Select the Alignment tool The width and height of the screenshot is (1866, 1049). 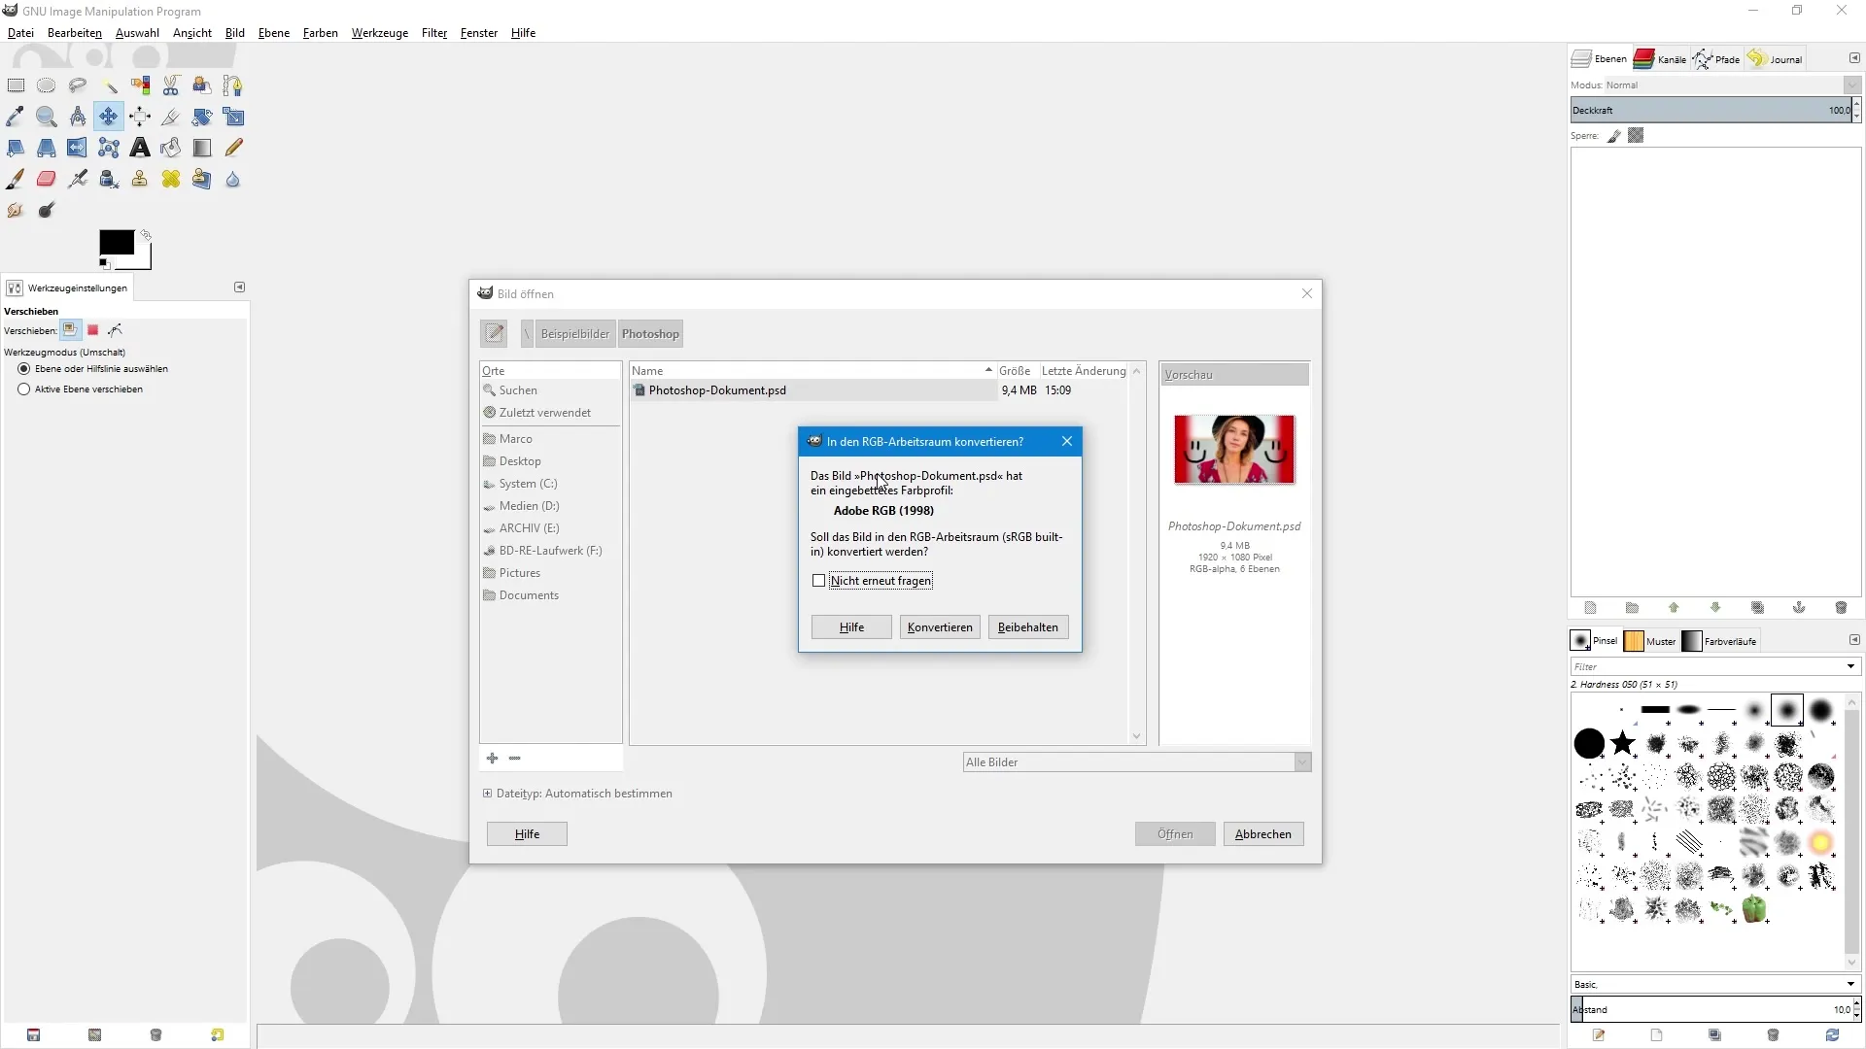pyautogui.click(x=140, y=117)
